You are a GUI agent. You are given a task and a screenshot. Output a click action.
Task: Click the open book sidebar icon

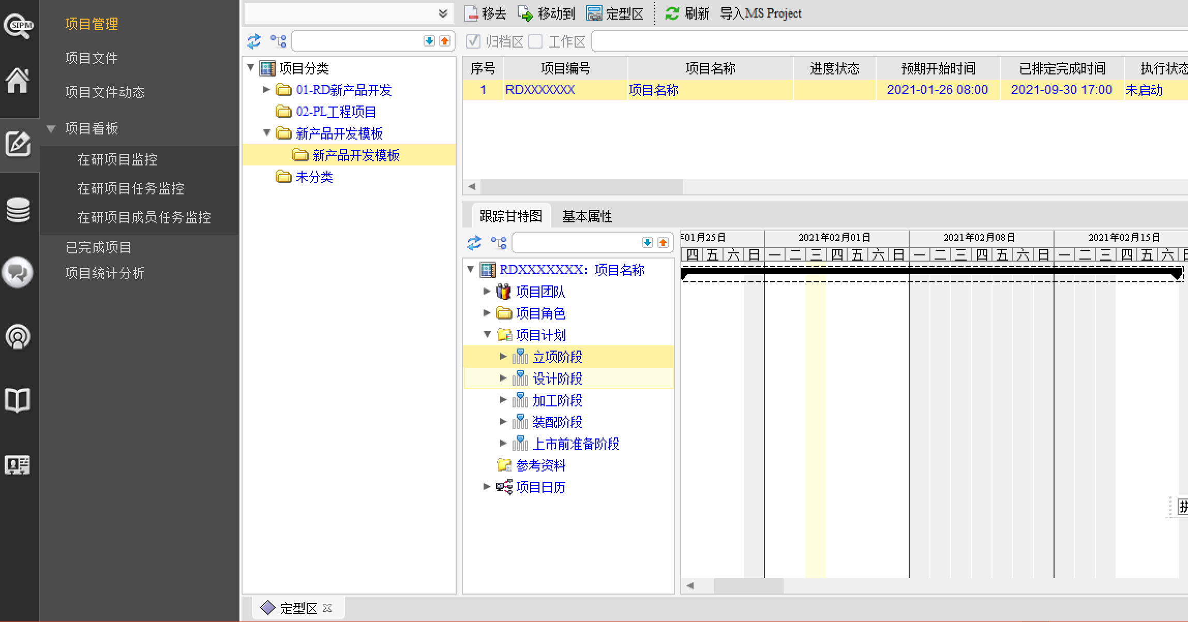pos(18,400)
